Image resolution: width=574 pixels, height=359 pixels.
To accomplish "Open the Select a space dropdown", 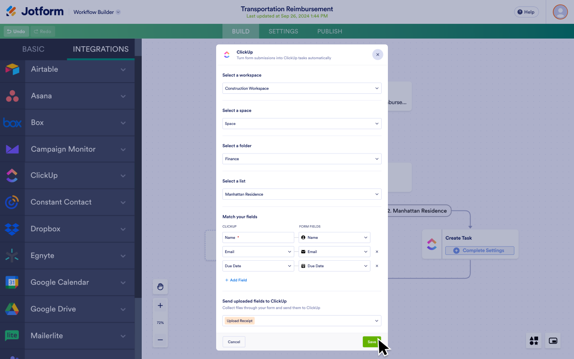I will coord(302,123).
